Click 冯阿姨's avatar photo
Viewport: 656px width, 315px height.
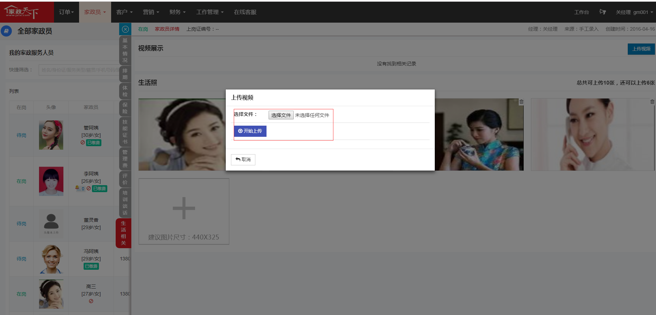click(51, 259)
